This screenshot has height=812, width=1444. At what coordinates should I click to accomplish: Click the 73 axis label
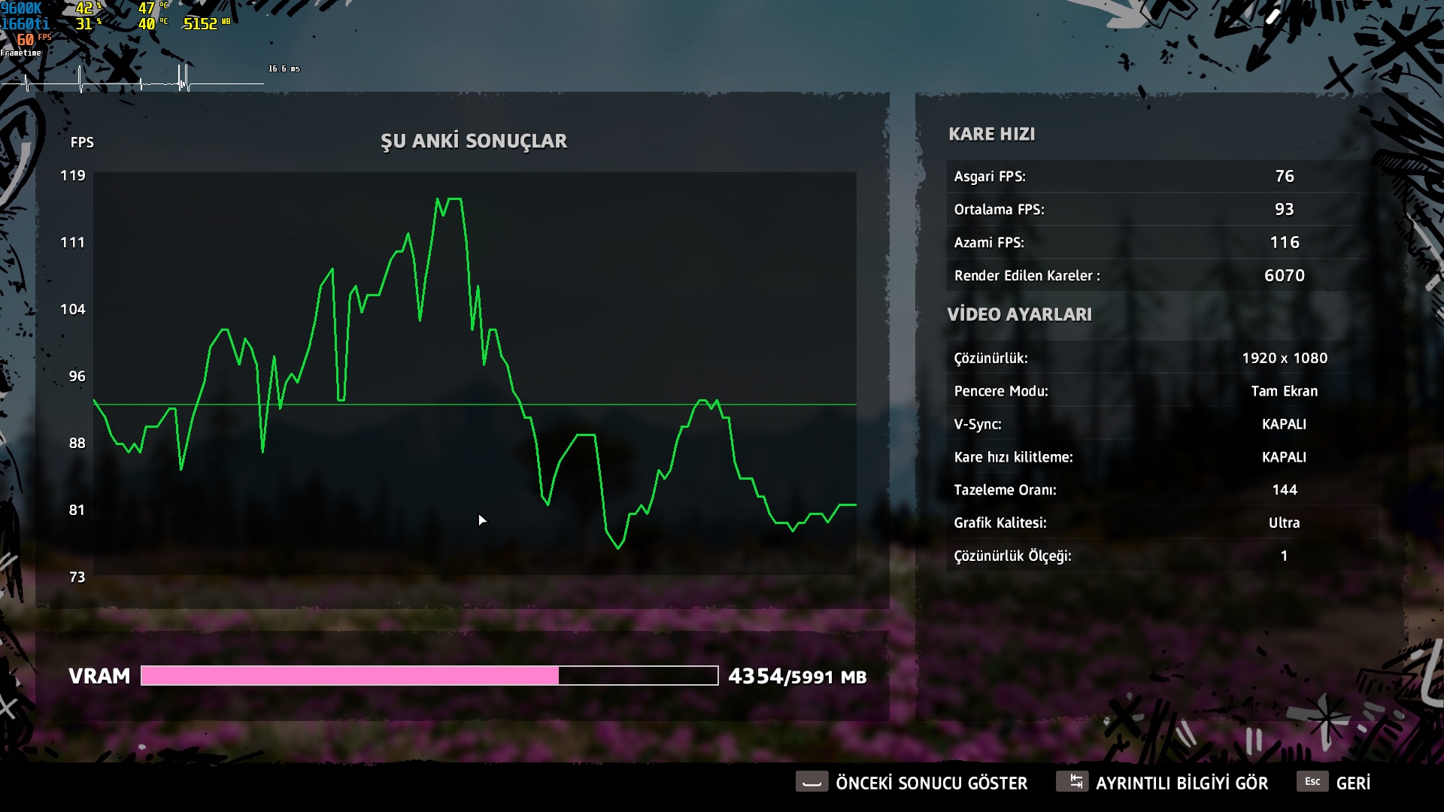click(x=77, y=577)
